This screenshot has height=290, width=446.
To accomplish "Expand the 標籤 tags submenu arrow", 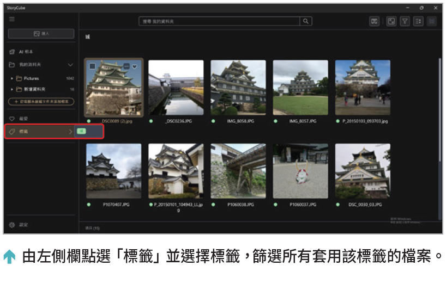I will point(70,131).
